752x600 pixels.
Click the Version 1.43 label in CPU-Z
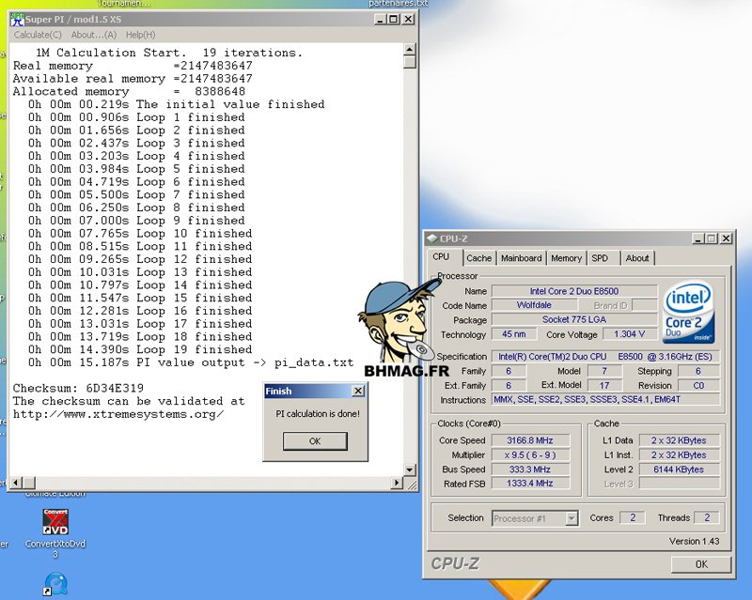pyautogui.click(x=694, y=541)
